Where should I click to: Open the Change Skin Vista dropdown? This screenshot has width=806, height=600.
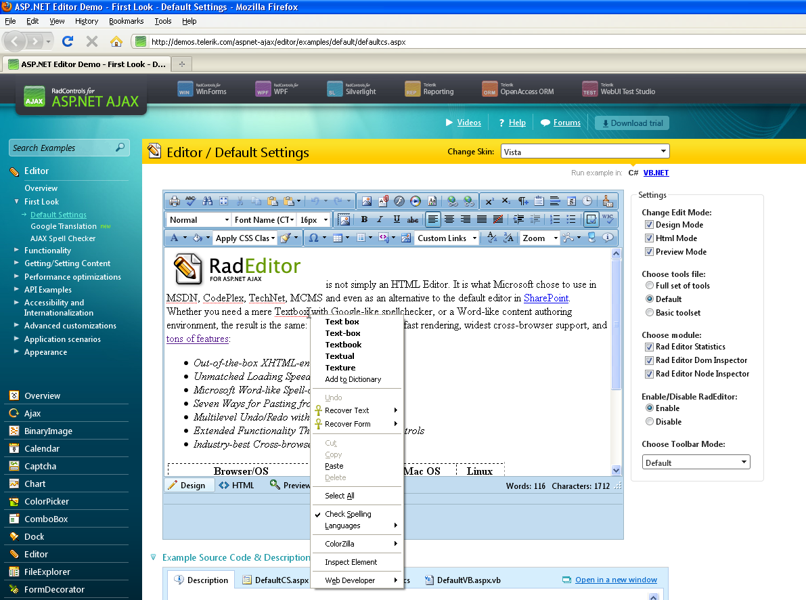(585, 152)
